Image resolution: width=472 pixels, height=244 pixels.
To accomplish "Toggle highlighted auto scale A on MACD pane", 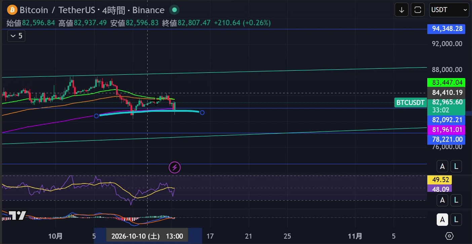I will pos(442,220).
